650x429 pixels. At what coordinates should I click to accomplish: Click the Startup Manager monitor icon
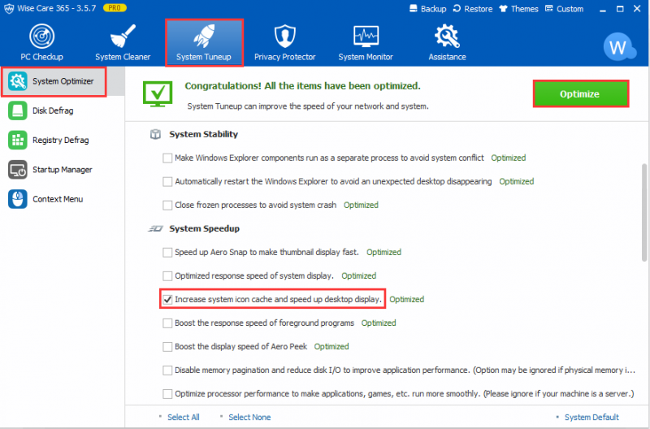pos(17,170)
